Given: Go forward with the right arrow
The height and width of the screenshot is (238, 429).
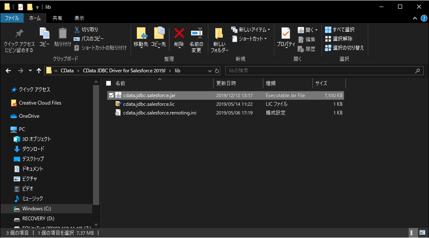Looking at the screenshot, I should 21,71.
